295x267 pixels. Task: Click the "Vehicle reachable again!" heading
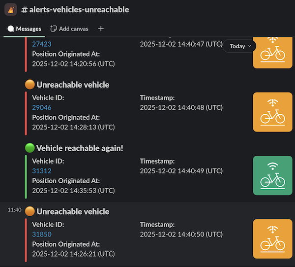coord(79,148)
